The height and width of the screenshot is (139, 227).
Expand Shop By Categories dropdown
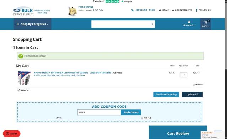pos(32,24)
